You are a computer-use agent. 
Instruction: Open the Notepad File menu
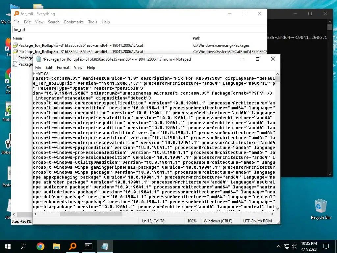point(38,67)
